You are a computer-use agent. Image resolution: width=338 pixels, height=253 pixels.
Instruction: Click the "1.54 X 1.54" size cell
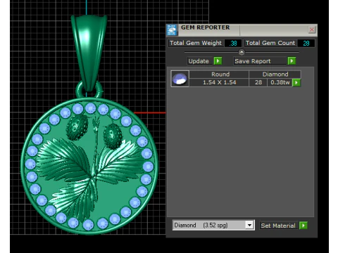(219, 82)
